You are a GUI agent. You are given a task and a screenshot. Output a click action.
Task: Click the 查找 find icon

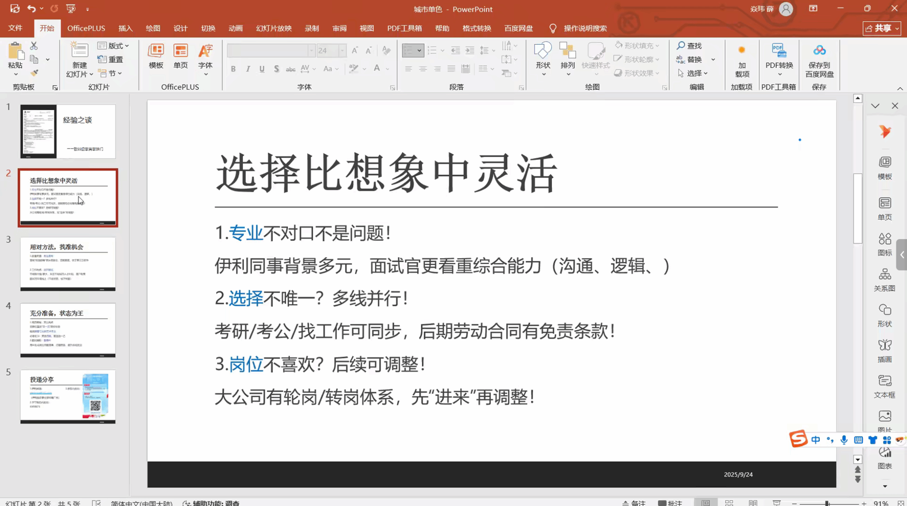point(681,46)
